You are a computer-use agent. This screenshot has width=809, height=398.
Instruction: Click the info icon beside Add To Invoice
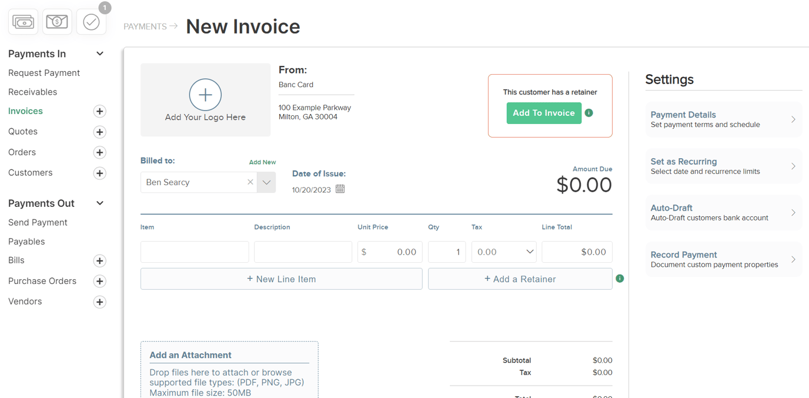(x=589, y=113)
